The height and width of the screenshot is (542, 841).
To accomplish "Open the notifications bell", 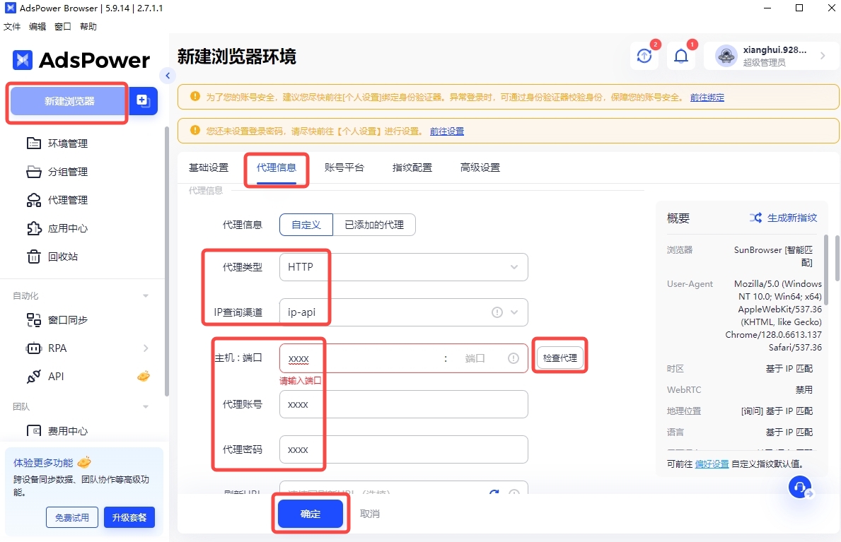I will tap(681, 56).
